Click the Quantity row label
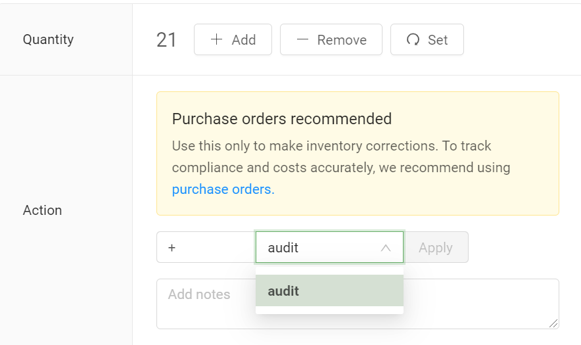This screenshot has height=345, width=581. 48,39
